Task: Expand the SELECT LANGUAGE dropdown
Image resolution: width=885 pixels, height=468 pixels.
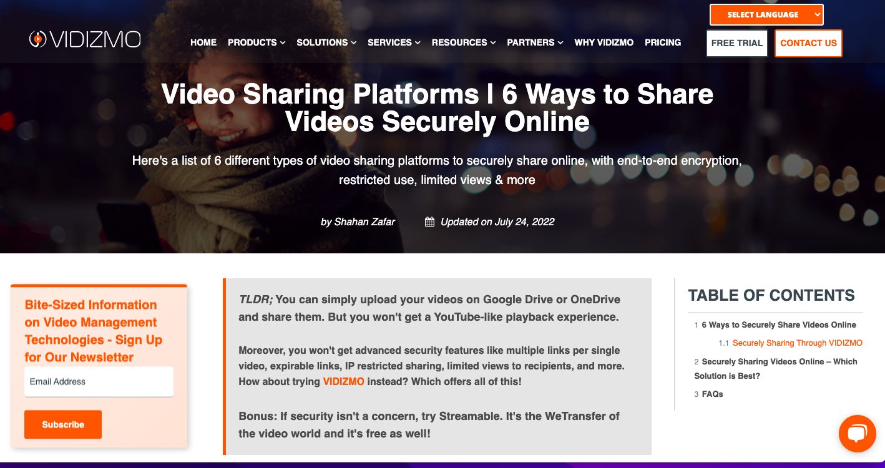Action: click(766, 14)
